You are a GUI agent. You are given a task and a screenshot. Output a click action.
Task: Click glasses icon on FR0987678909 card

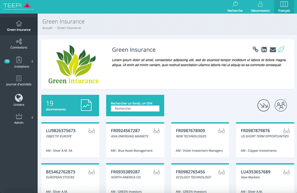click(221, 131)
